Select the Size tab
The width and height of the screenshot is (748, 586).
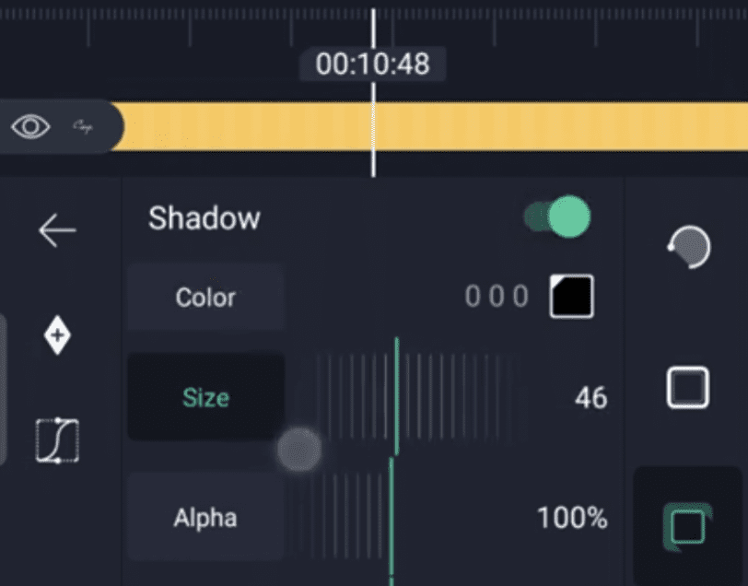tap(205, 398)
